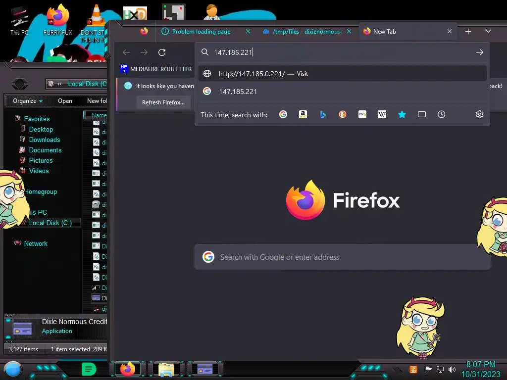Viewport: 507px width, 380px height.
Task: Select Homegroup in Explorer sidebar
Action: (x=42, y=191)
